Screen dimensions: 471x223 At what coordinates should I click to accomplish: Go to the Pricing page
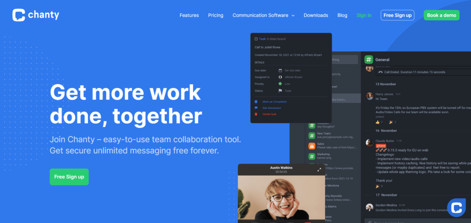(x=216, y=15)
